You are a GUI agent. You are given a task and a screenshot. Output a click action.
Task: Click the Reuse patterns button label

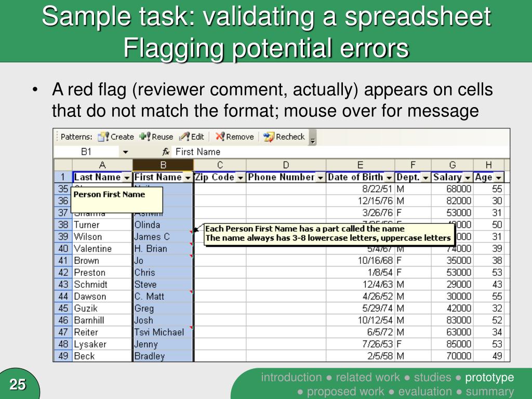[x=163, y=137]
